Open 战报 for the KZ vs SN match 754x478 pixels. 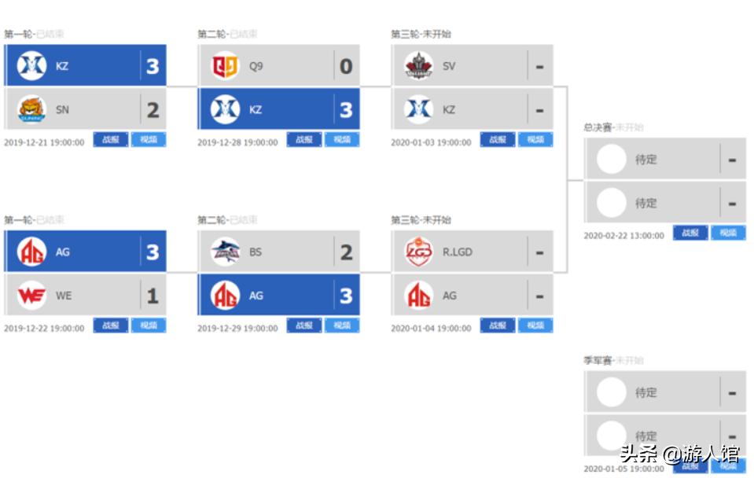click(x=110, y=139)
